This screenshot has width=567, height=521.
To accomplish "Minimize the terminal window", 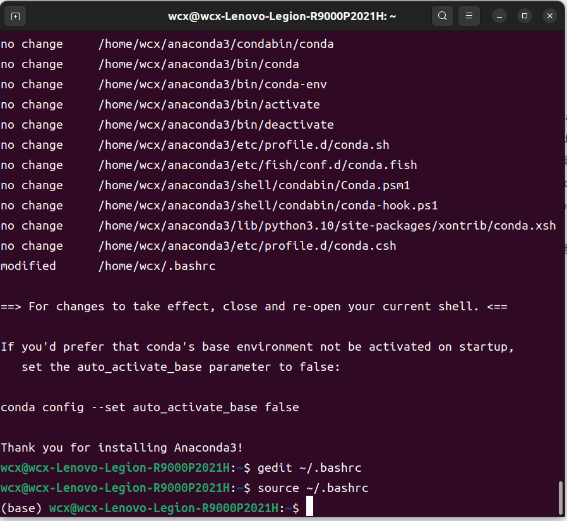I will pos(499,16).
